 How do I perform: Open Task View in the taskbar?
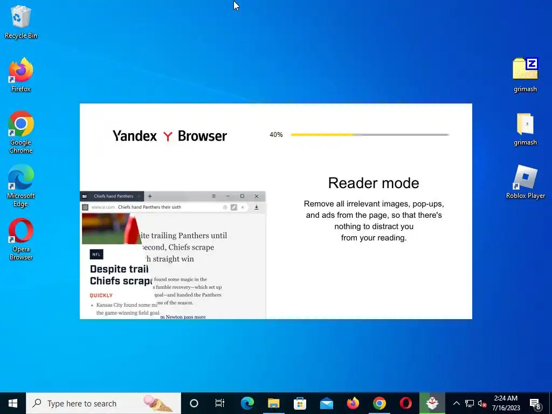pyautogui.click(x=220, y=403)
